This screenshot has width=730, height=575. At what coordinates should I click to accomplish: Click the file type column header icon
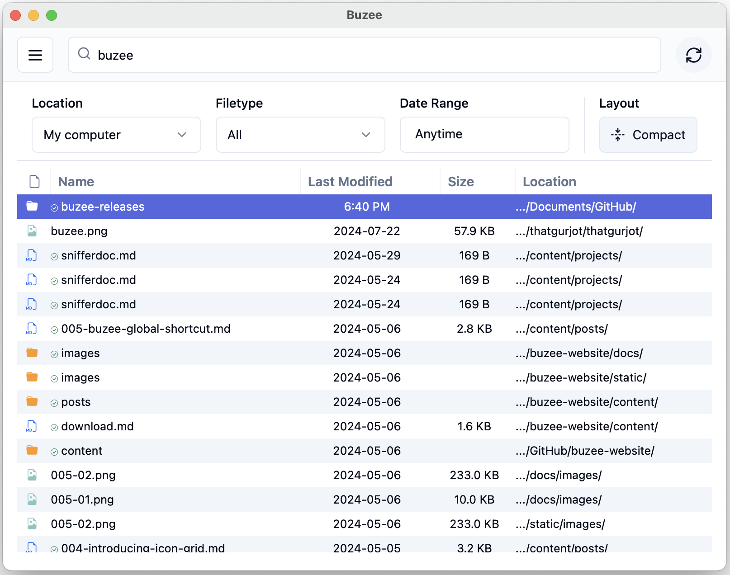[x=34, y=181]
